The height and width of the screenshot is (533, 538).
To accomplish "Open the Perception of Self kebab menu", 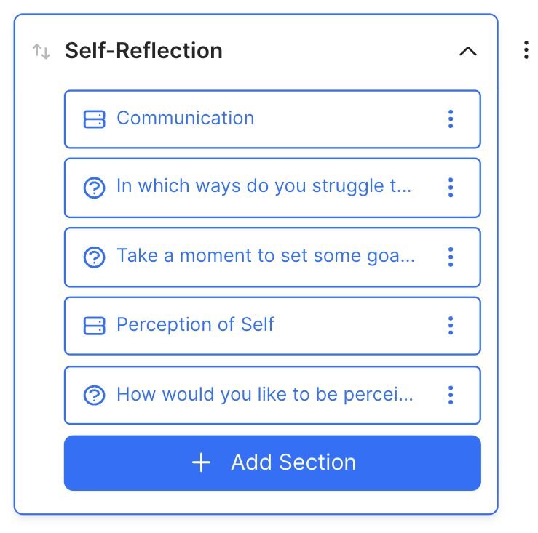I will click(x=451, y=326).
